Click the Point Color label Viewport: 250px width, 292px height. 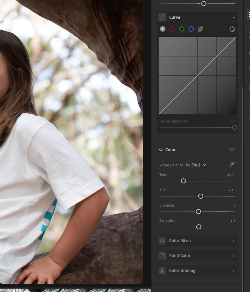coord(180,256)
